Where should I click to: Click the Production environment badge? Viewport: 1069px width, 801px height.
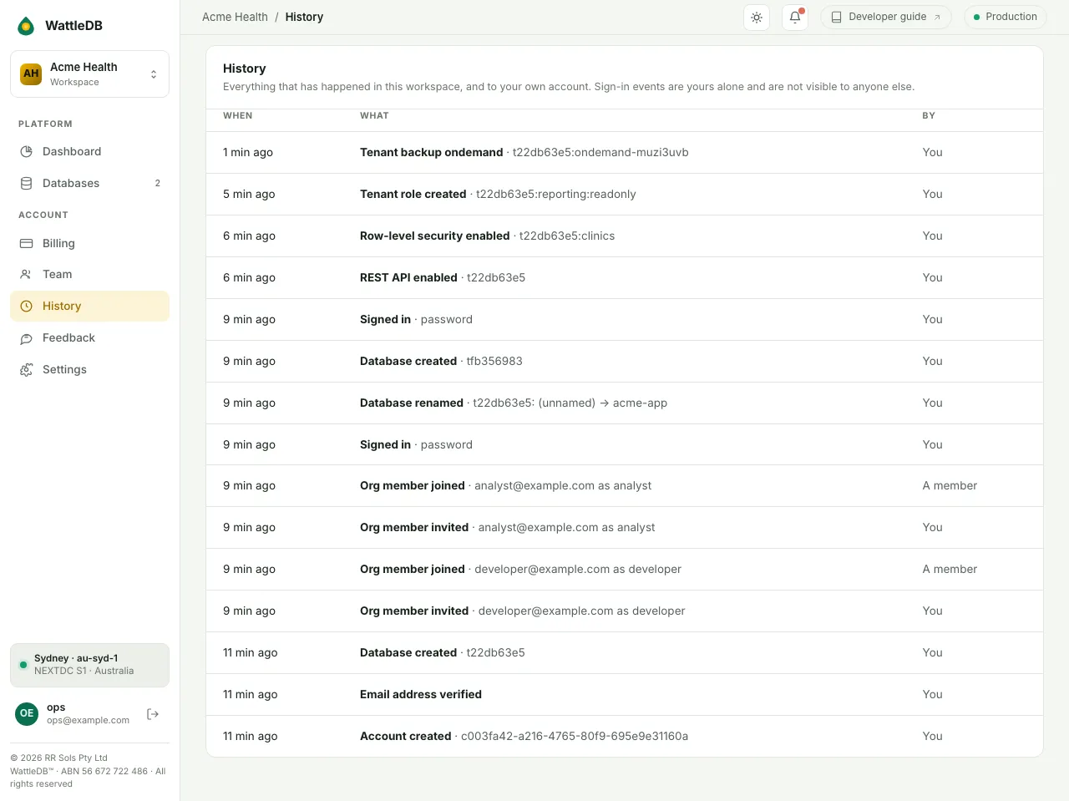(x=1005, y=17)
